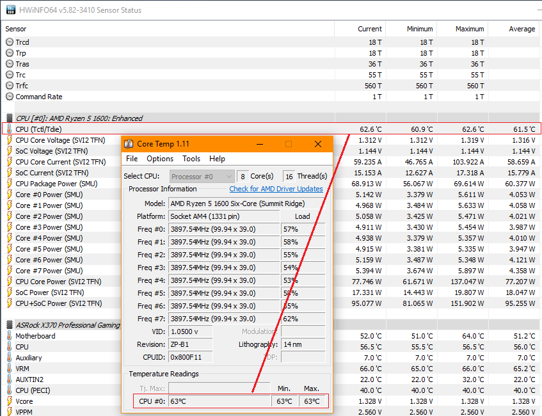Select the CPU Core Voltage (SVI2 TFN) row
The height and width of the screenshot is (416, 542).
[271, 140]
